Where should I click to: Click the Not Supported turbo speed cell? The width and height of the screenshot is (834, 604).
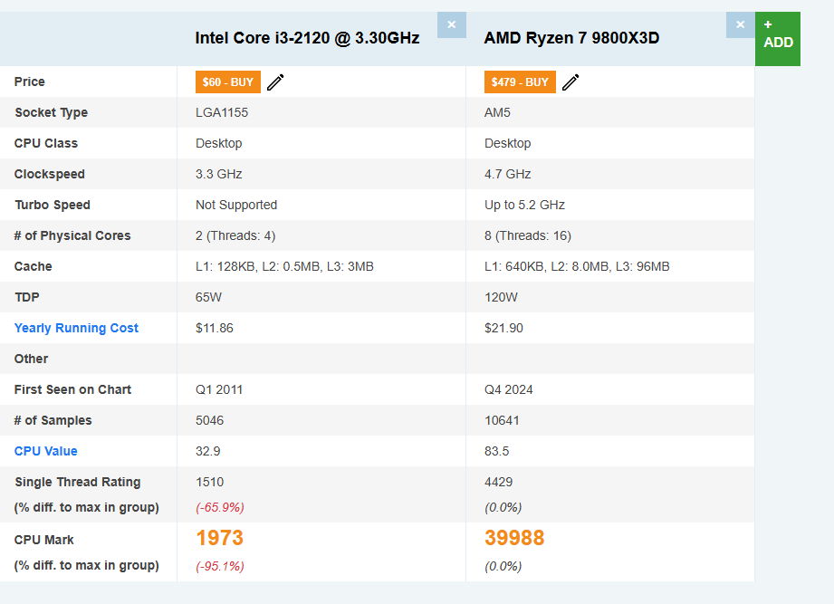[x=236, y=206]
